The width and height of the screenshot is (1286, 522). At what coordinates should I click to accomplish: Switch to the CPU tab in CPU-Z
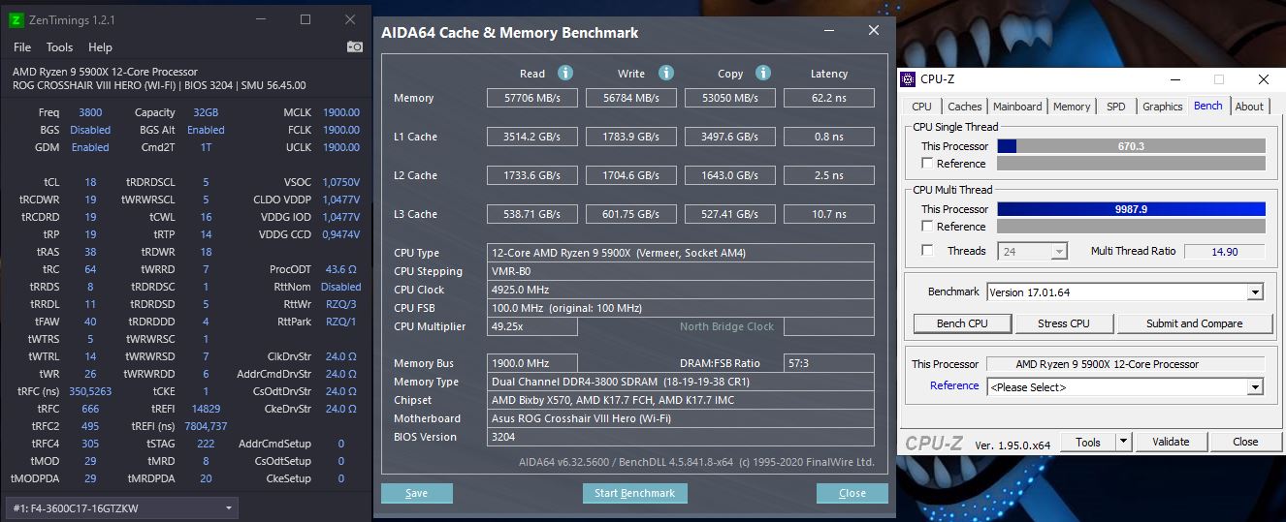pos(921,107)
